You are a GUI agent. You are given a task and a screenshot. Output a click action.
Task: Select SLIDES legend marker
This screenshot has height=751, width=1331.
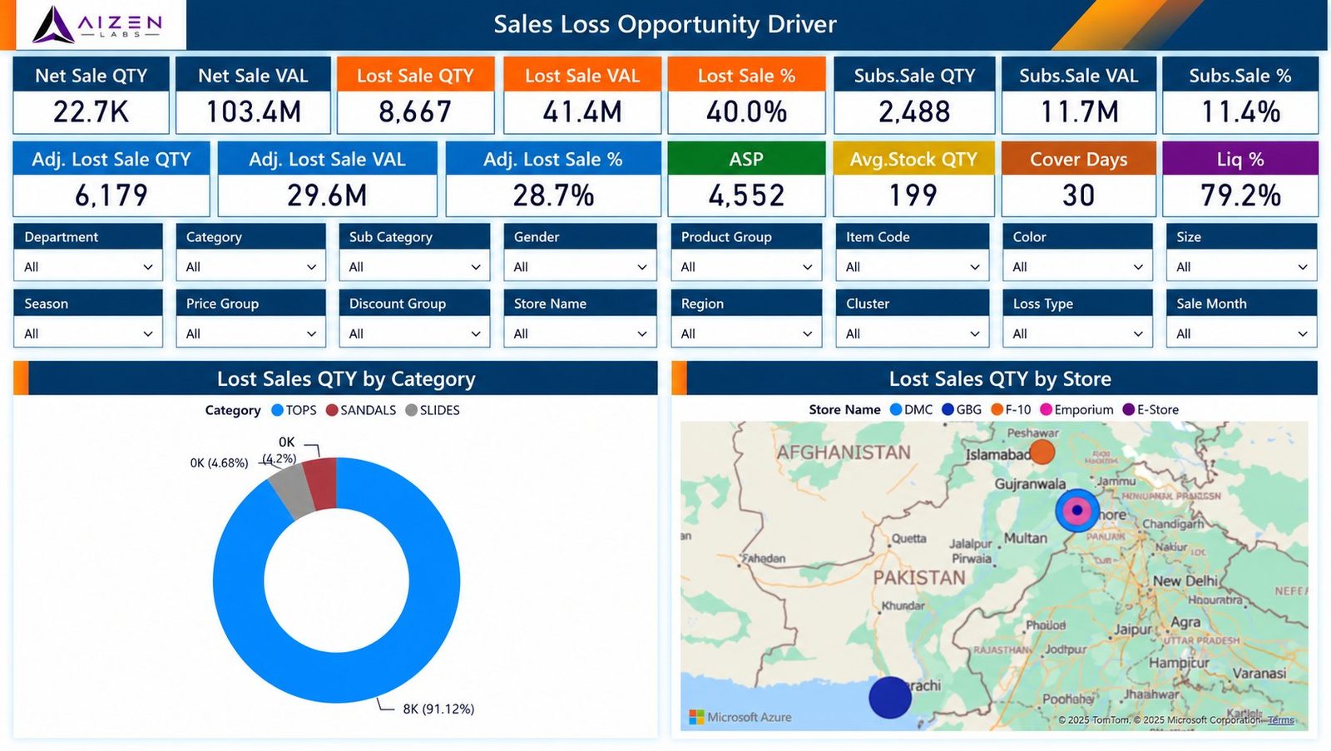[x=411, y=410]
